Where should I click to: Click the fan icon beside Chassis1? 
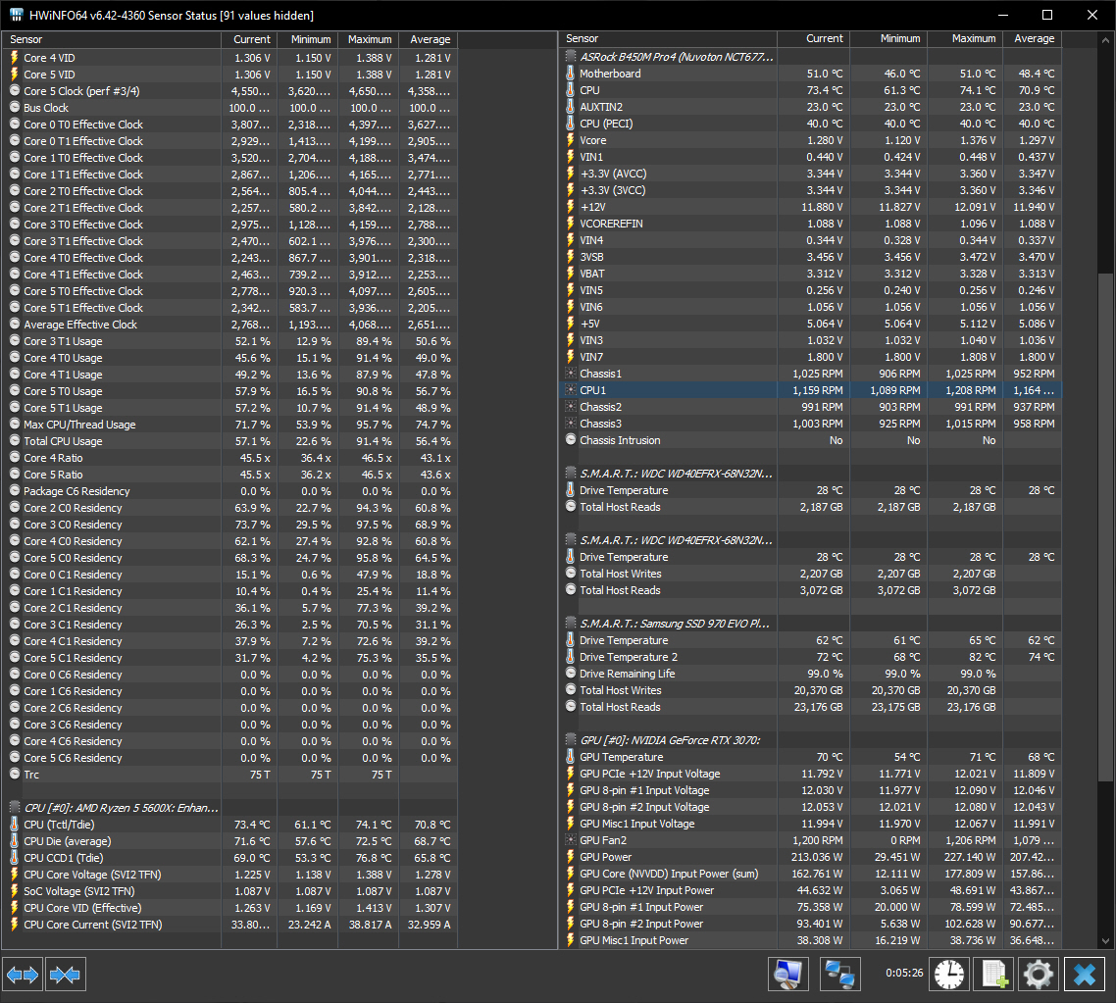[x=570, y=374]
